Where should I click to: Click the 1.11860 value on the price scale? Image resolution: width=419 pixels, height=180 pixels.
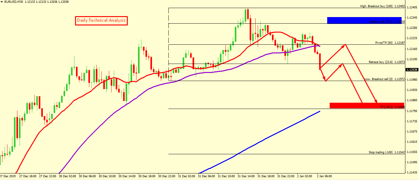point(412,100)
